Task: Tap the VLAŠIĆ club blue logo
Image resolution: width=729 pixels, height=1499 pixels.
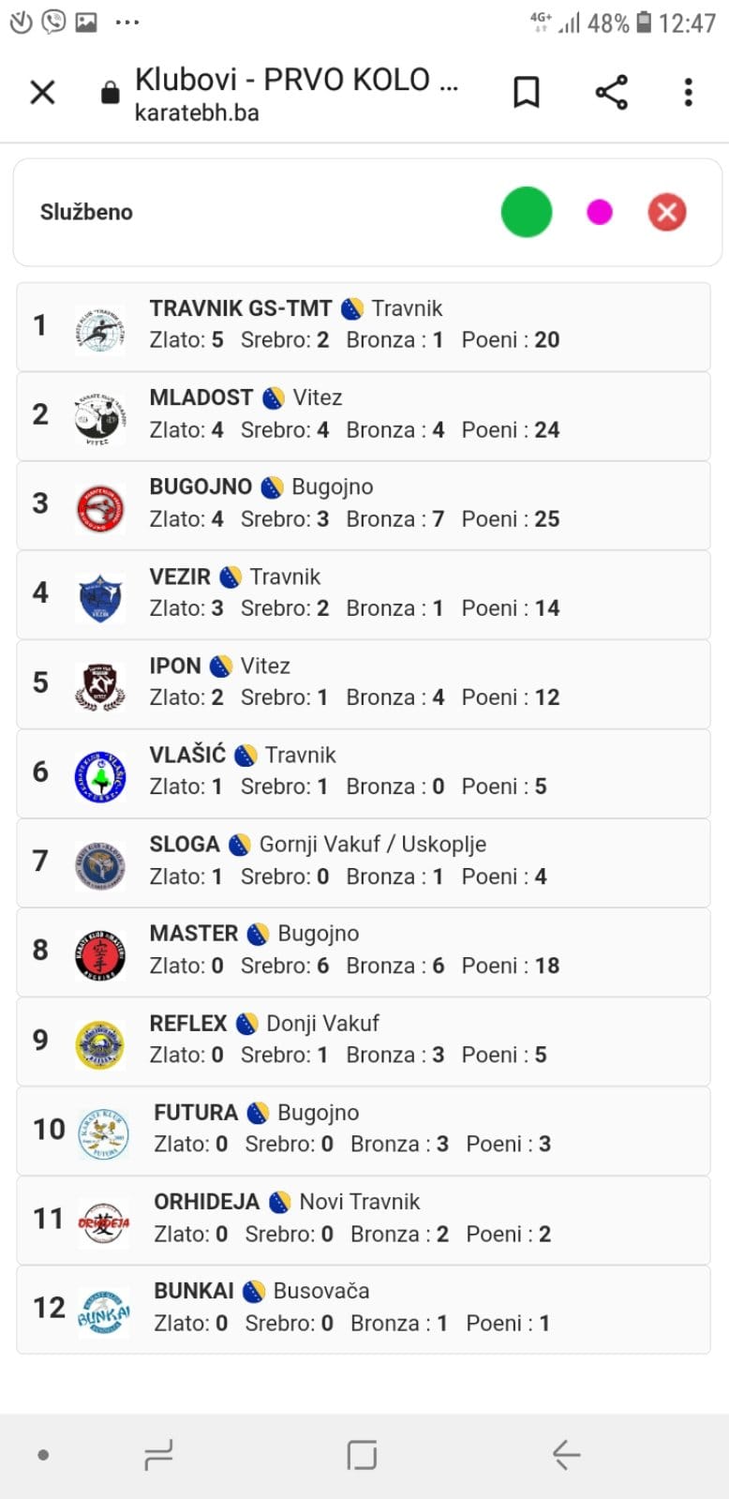Action: [99, 775]
